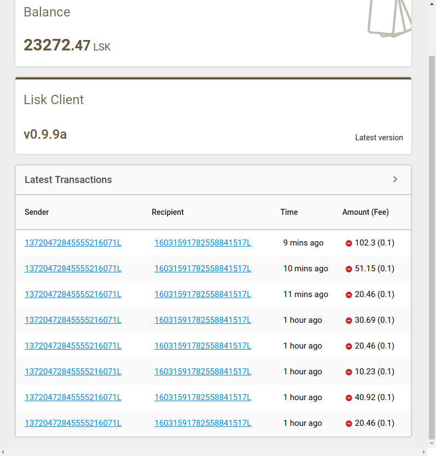Click the Lisk Client heading

[x=54, y=100]
